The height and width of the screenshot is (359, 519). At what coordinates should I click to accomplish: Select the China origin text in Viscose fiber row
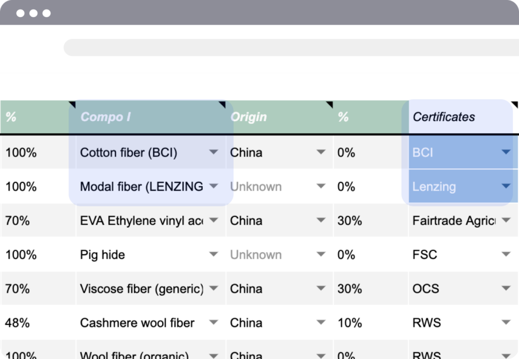tap(246, 289)
